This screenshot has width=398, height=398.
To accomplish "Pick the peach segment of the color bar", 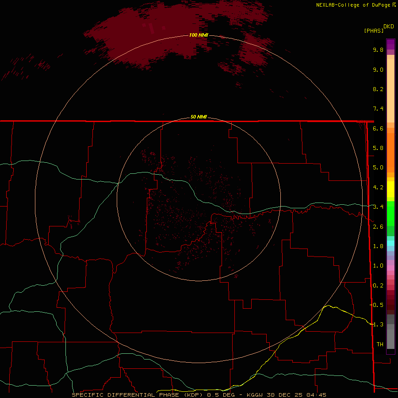I will pyautogui.click(x=390, y=91).
